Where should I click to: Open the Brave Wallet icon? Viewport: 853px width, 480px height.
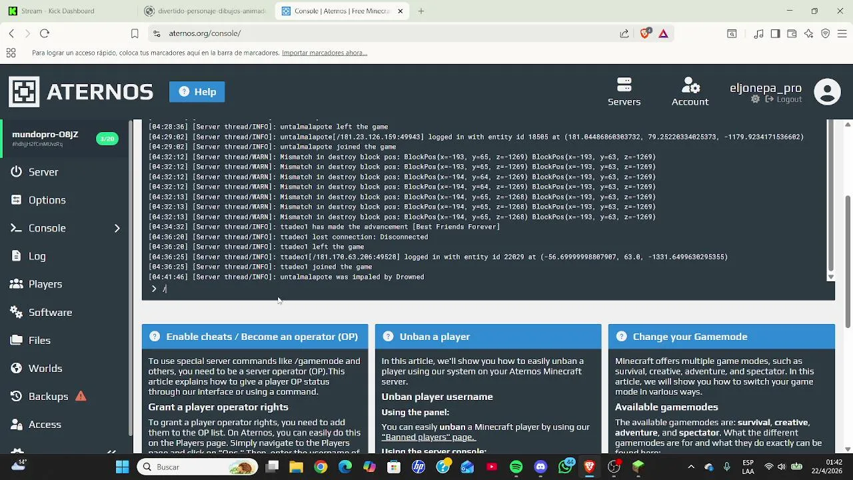[792, 33]
